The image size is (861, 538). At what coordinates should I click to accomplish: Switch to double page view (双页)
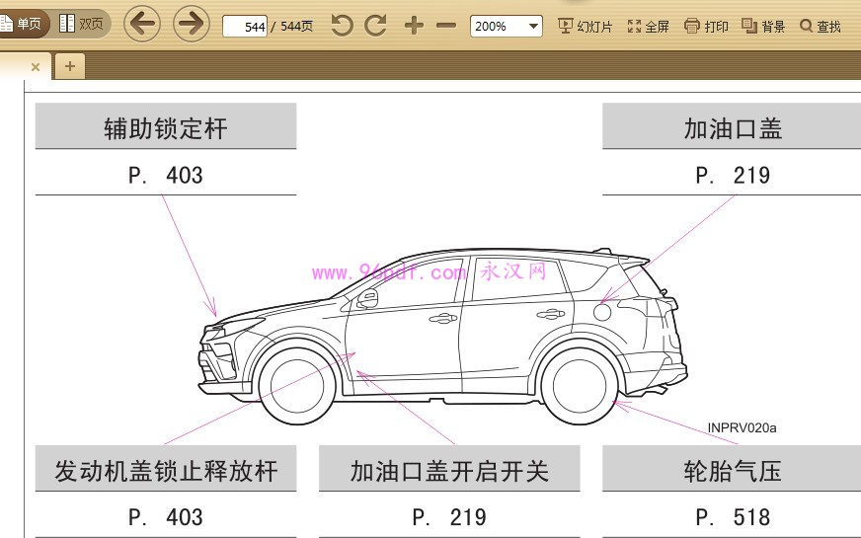pyautogui.click(x=81, y=24)
